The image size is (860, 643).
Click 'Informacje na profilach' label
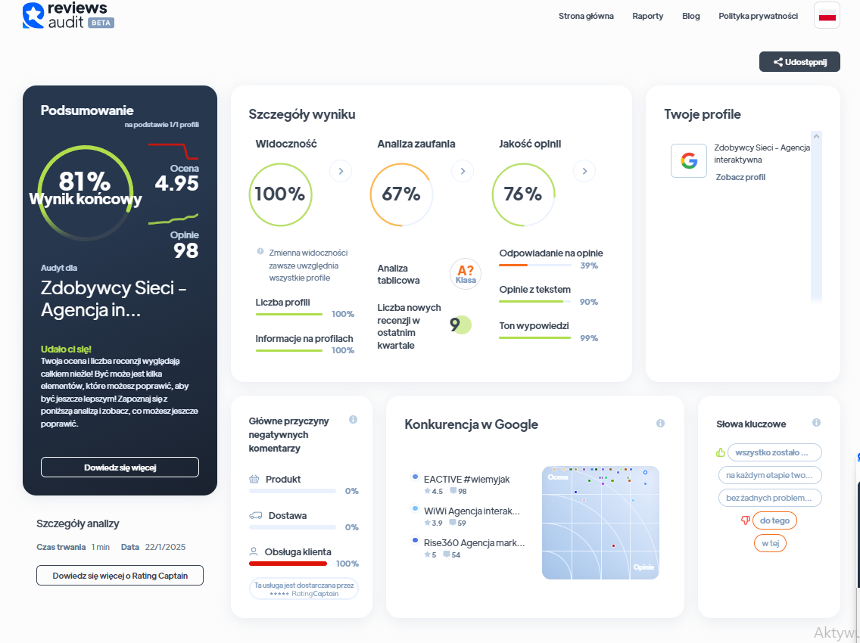(x=304, y=338)
